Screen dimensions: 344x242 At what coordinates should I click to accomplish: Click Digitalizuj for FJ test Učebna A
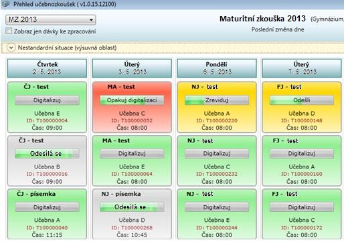(x=302, y=154)
